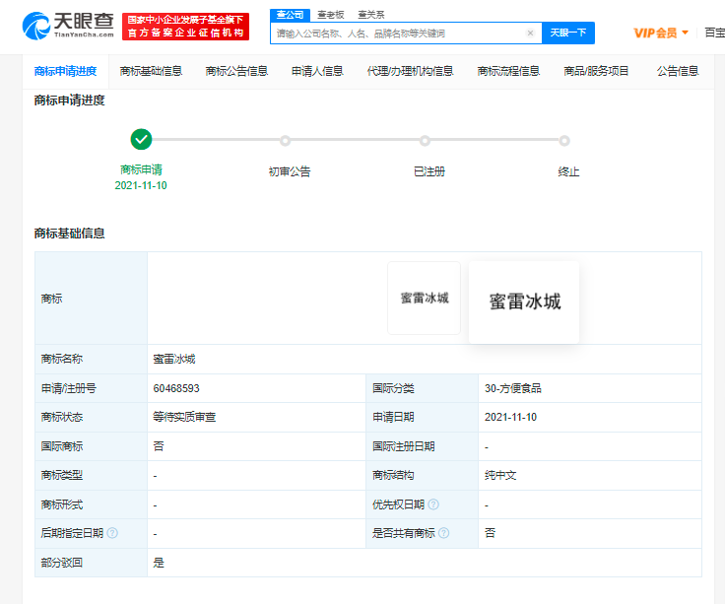Click the 商标基础信息 section heading
This screenshot has width=725, height=604.
[69, 234]
